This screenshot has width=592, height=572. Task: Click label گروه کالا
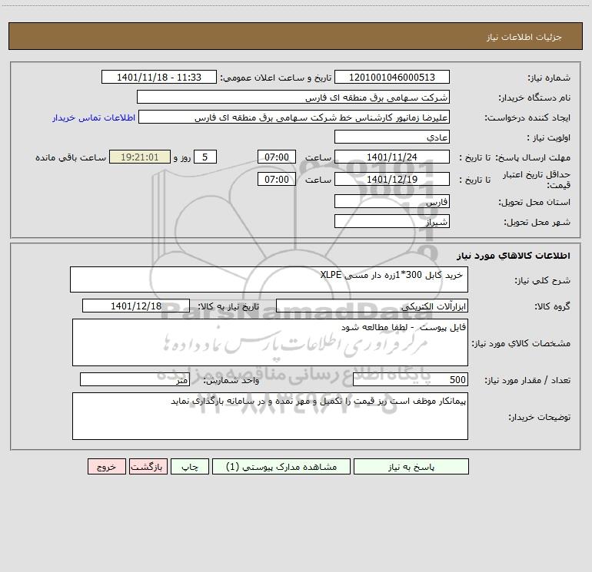click(x=552, y=307)
